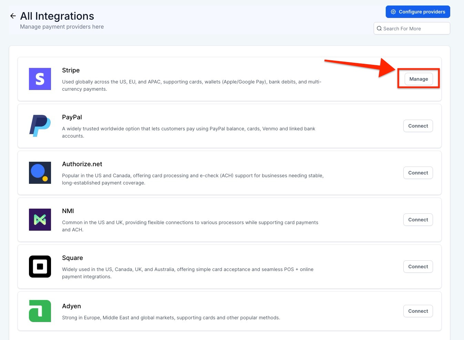Select the Stripe provider name
The height and width of the screenshot is (340, 464).
71,70
